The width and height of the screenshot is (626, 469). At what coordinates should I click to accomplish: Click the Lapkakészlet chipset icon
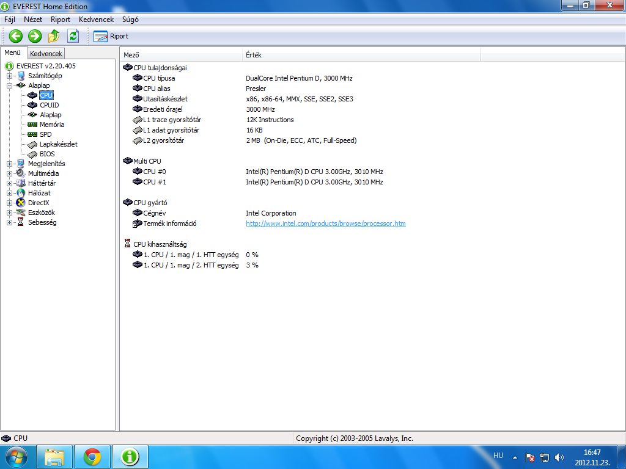[32, 144]
